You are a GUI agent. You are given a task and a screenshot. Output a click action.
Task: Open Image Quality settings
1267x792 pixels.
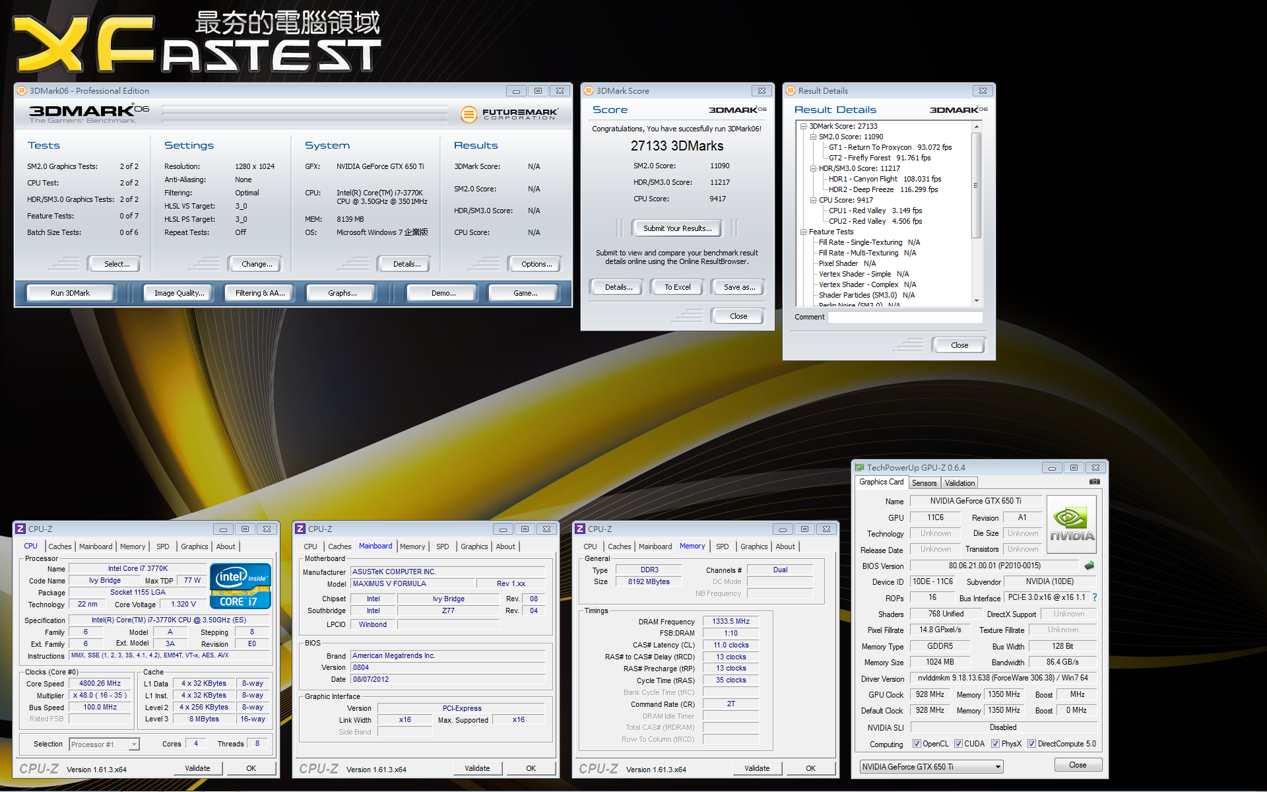(x=179, y=293)
